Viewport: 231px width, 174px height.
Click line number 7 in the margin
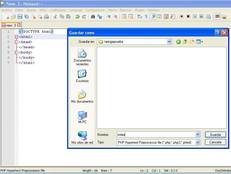click(8, 63)
